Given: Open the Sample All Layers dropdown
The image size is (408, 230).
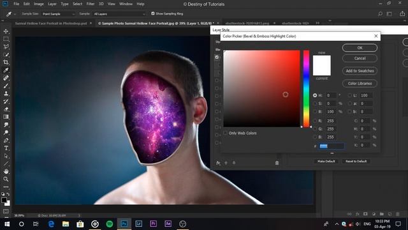Looking at the screenshot, I should pyautogui.click(x=119, y=14).
